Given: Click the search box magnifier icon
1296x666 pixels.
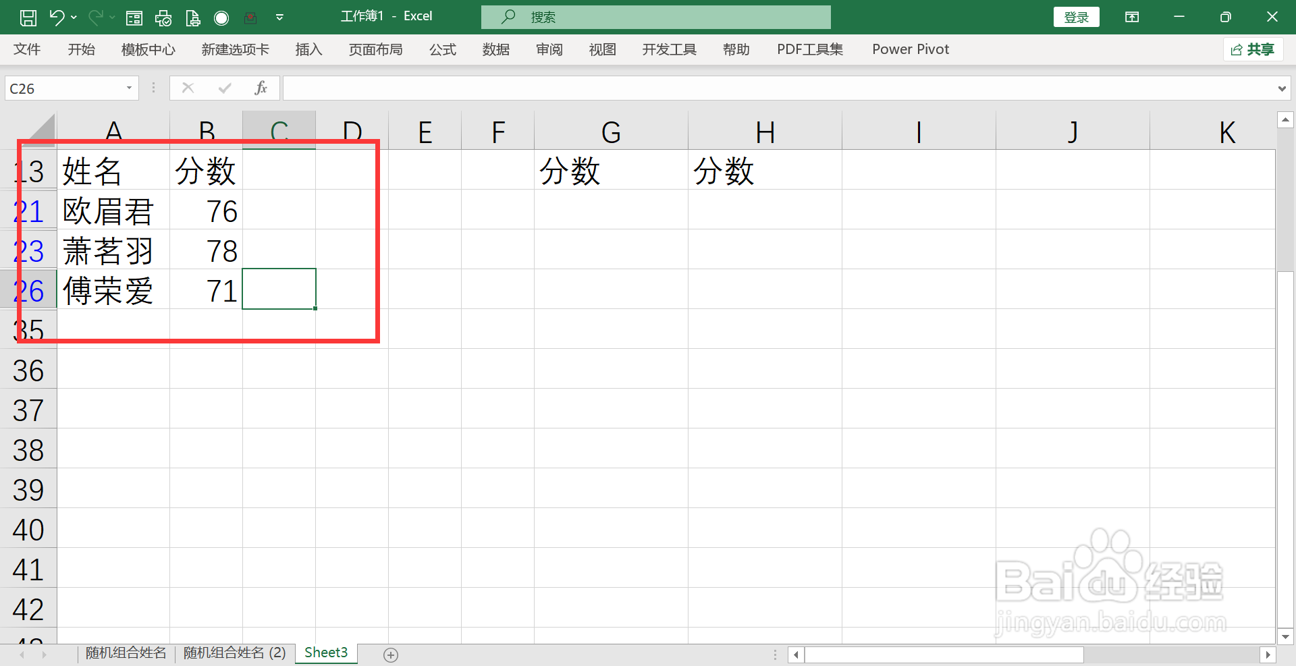Looking at the screenshot, I should click(x=508, y=16).
